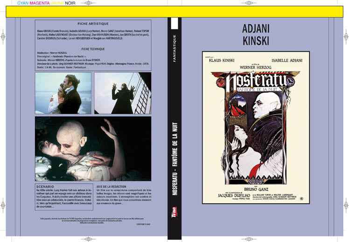Select the SCENARIO heading

45,187
